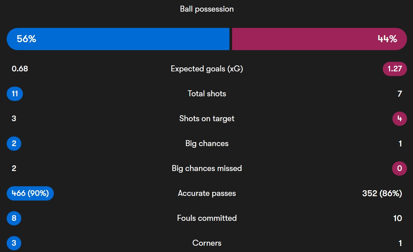The image size is (413, 252).
Task: Select the Ball possession heading
Action: tap(207, 9)
